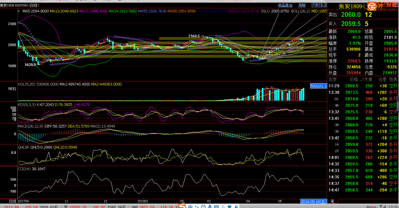Screen dimensions: 399x208
Task: Click the shirt skin icon in input toolbar
Action: (230, 207)
